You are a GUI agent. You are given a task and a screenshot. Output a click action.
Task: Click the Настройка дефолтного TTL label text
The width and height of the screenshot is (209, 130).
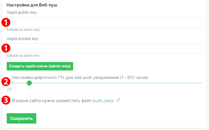(x=80, y=77)
